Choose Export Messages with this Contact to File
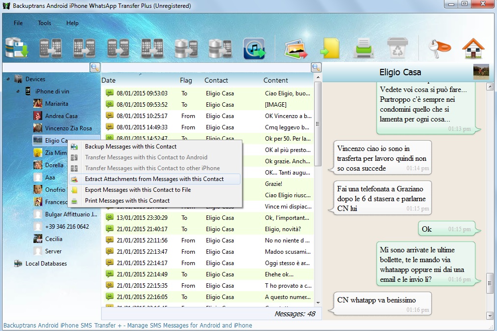Screen dimensions: 497x331 (x=155, y=190)
